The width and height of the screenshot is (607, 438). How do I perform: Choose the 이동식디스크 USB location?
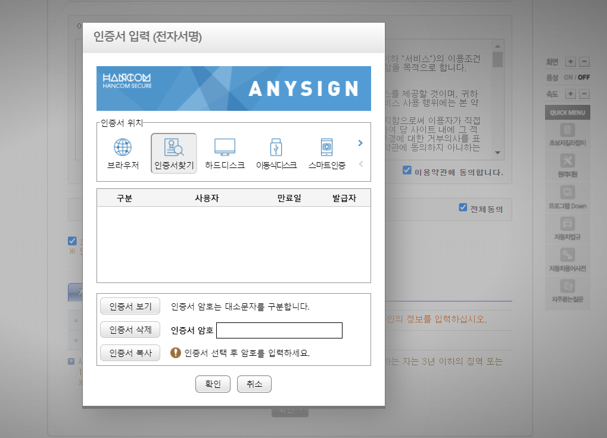tap(276, 153)
